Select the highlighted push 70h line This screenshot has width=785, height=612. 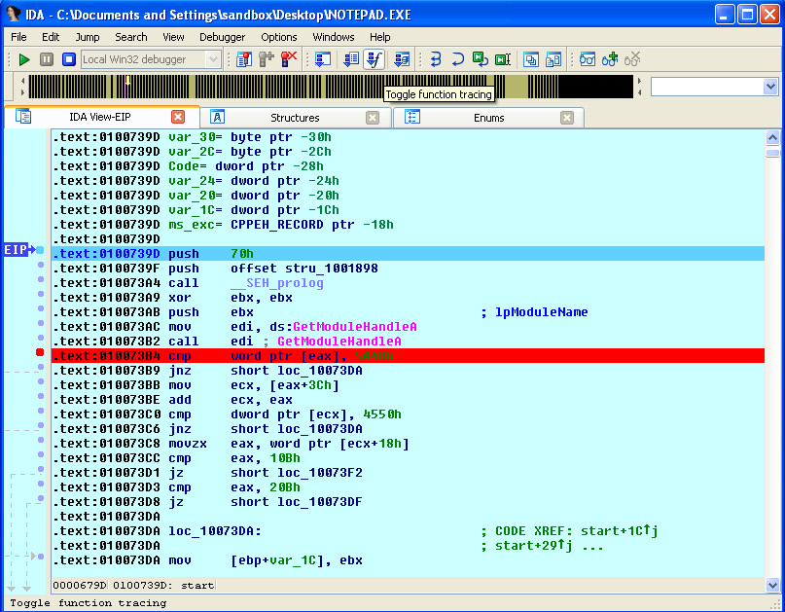[408, 254]
